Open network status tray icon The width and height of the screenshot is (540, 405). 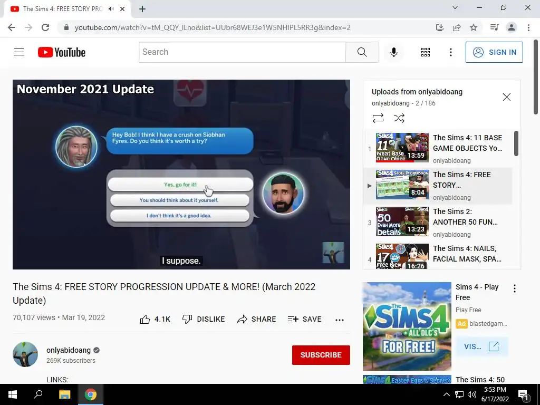click(x=459, y=394)
